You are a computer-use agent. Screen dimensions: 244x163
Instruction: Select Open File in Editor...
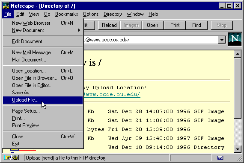(x=43, y=85)
